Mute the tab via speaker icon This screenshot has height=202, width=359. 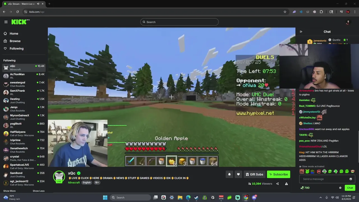pyautogui.click(x=38, y=4)
